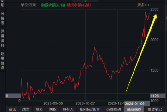Expand panel with the top double-chevron
This screenshot has height=112, width=167.
(85, 1)
